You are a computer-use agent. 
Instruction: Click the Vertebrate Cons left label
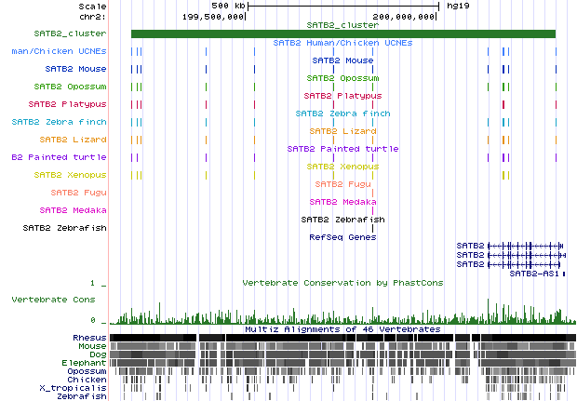(53, 300)
